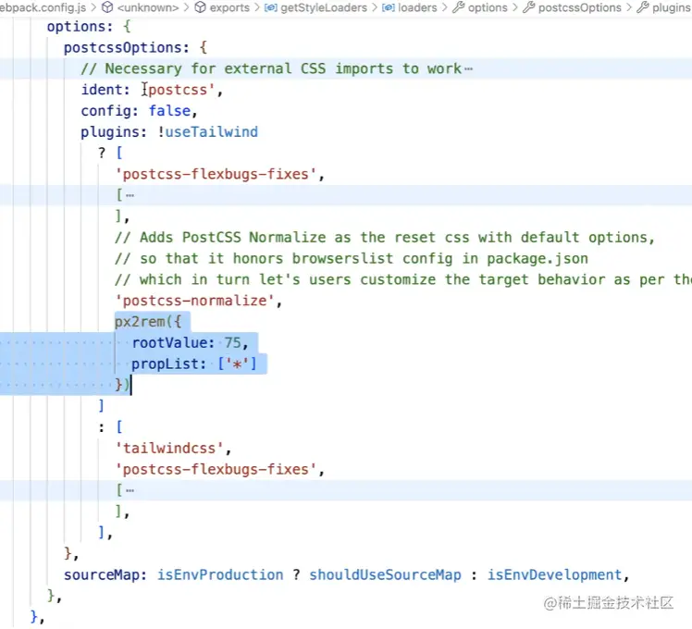The image size is (692, 629).
Task: Click the postcssOptions key in code
Action: (x=123, y=48)
